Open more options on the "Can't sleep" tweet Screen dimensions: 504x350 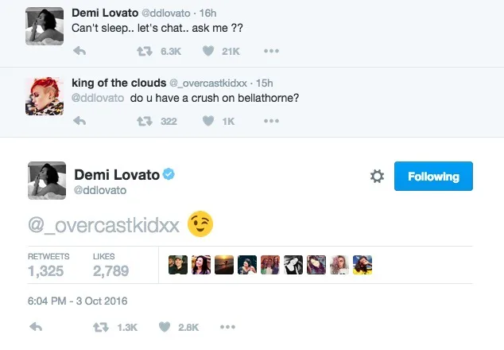pos(271,52)
